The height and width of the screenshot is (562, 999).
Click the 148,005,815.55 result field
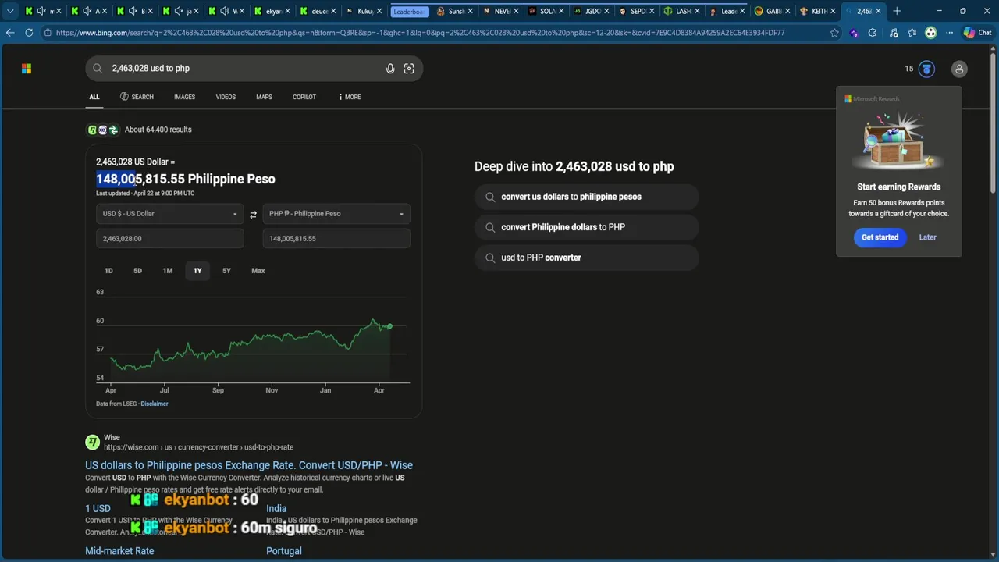[x=336, y=239]
